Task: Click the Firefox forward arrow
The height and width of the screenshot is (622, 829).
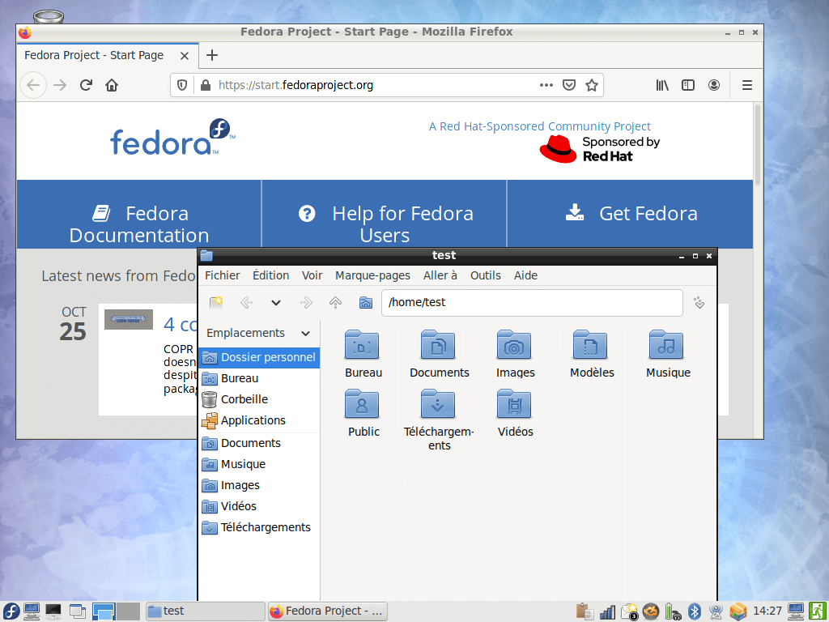Action: click(60, 85)
